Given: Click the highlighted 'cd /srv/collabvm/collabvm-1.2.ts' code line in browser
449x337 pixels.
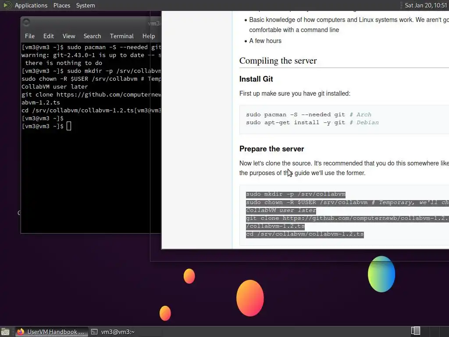Looking at the screenshot, I should coord(305,234).
